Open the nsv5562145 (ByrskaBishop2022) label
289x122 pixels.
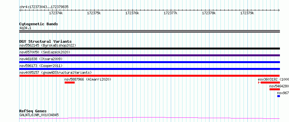(48, 45)
